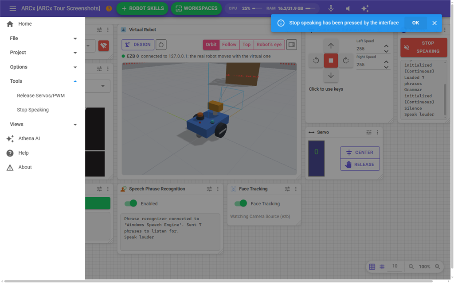Drive the robot in reverse with the down arrow

coord(331,75)
